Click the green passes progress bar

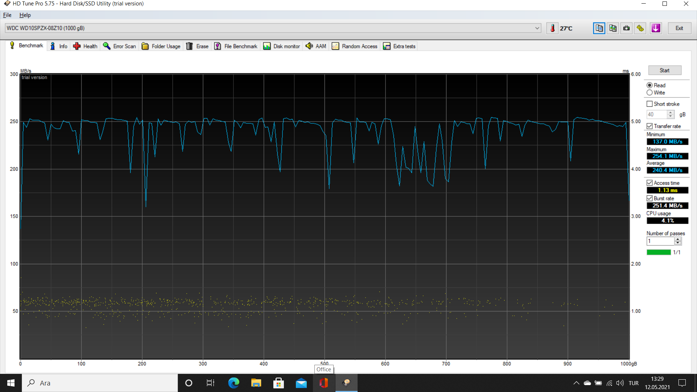click(x=659, y=252)
